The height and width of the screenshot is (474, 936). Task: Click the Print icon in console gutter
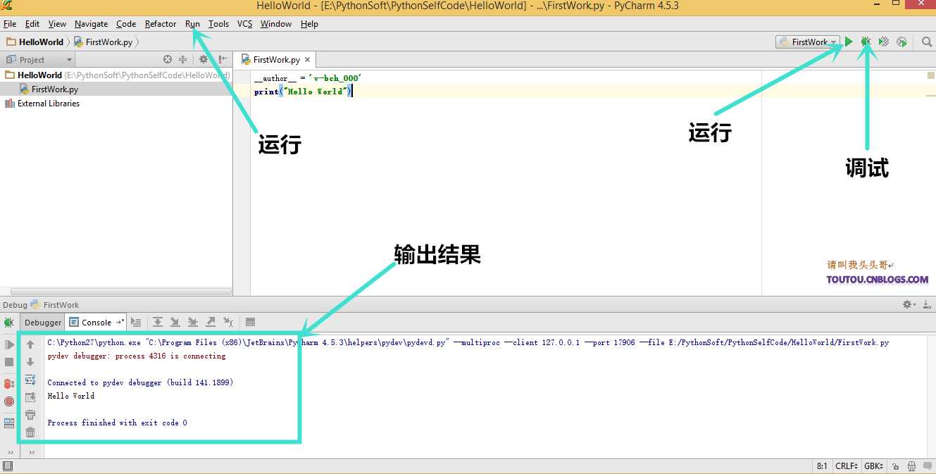click(x=30, y=415)
